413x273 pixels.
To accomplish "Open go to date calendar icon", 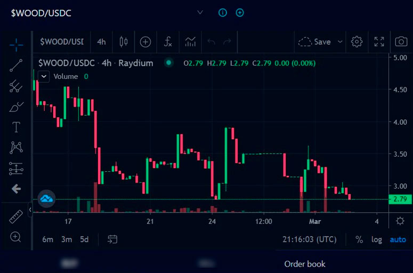I will coord(112,239).
